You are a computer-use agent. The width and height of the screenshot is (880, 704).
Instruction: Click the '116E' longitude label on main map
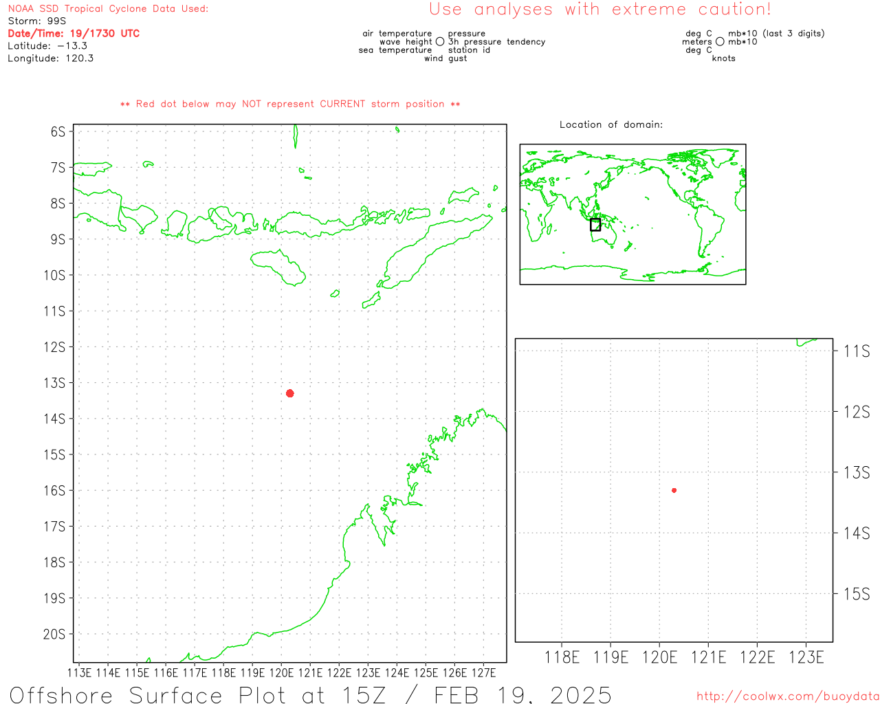click(x=166, y=672)
